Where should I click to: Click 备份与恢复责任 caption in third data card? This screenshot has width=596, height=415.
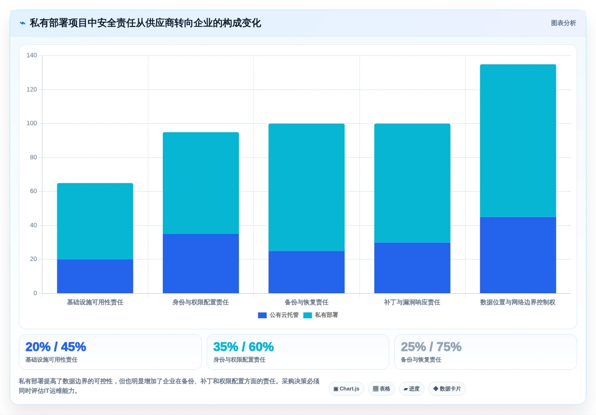pyautogui.click(x=421, y=360)
